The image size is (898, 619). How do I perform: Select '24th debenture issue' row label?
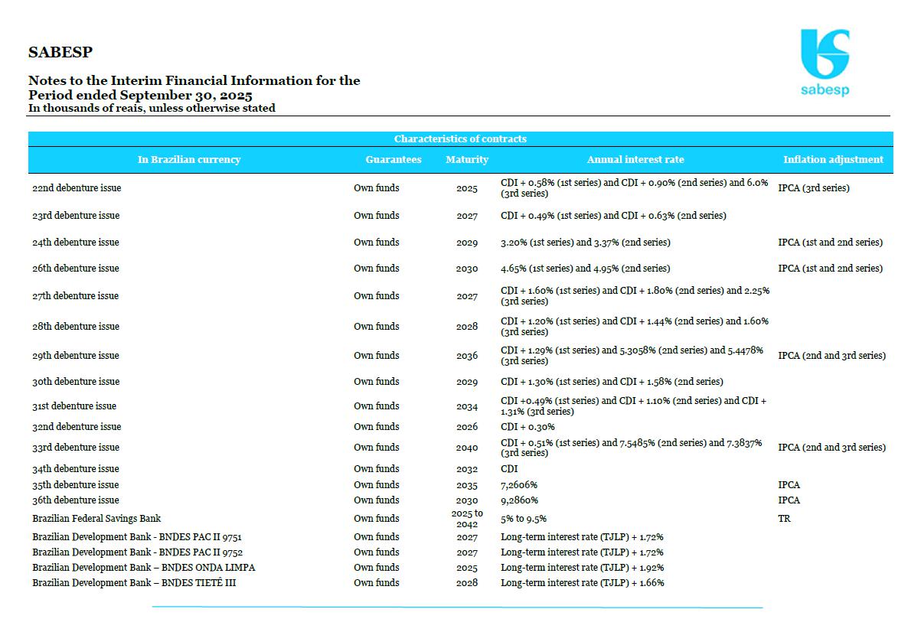(76, 243)
